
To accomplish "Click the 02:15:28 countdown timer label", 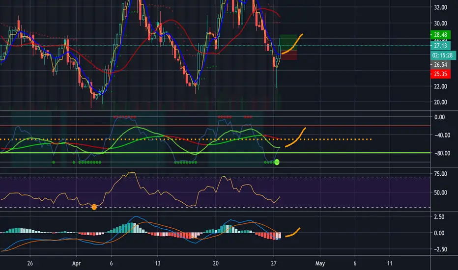I will coord(443,55).
